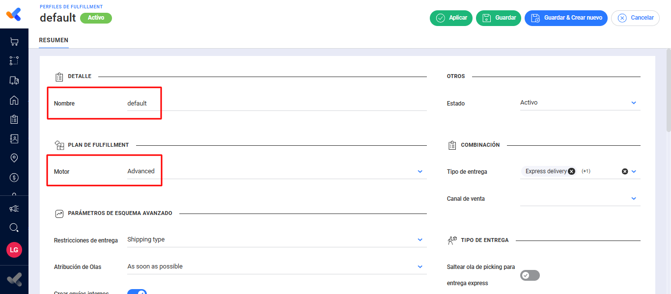Click the Guardar button

click(498, 18)
